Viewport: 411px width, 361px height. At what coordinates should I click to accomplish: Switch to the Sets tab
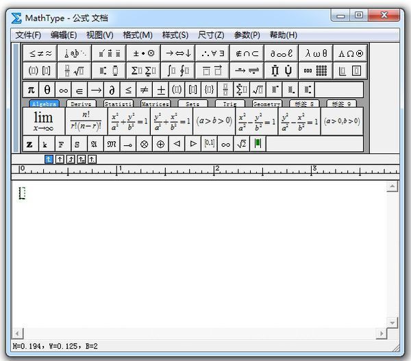pos(192,104)
